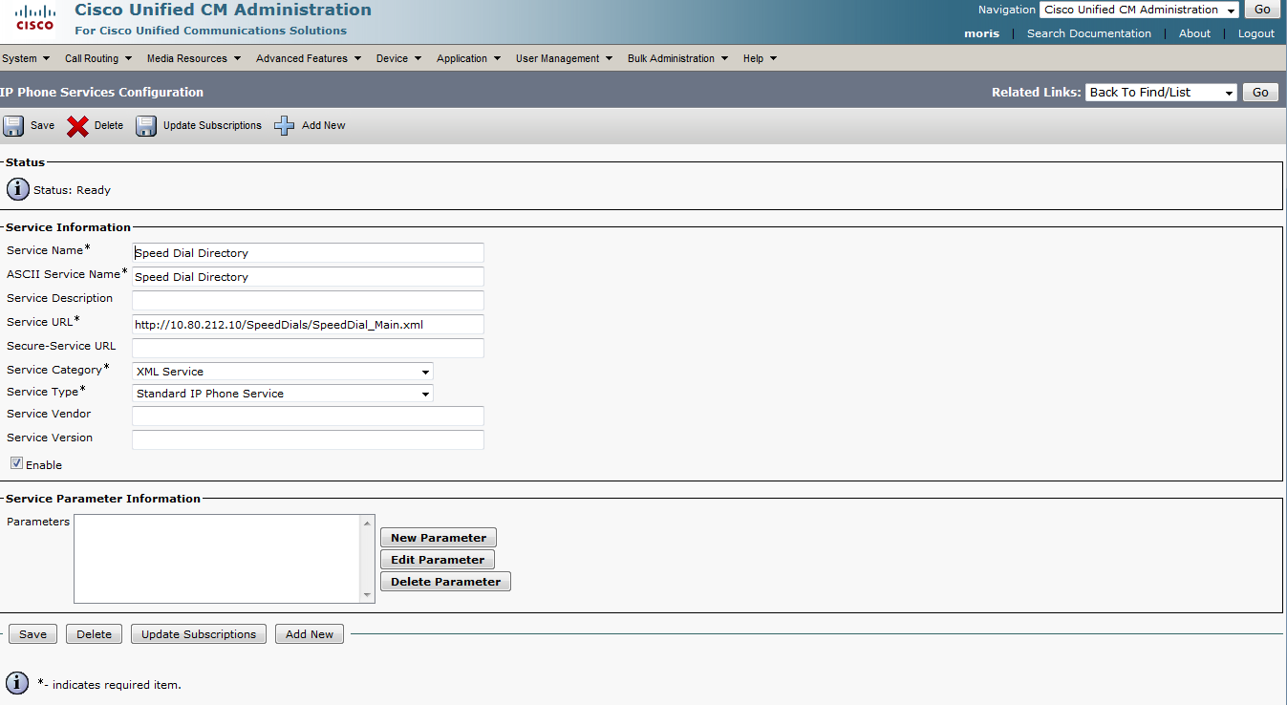1287x705 pixels.
Task: Click the Delete Parameter button
Action: point(445,582)
